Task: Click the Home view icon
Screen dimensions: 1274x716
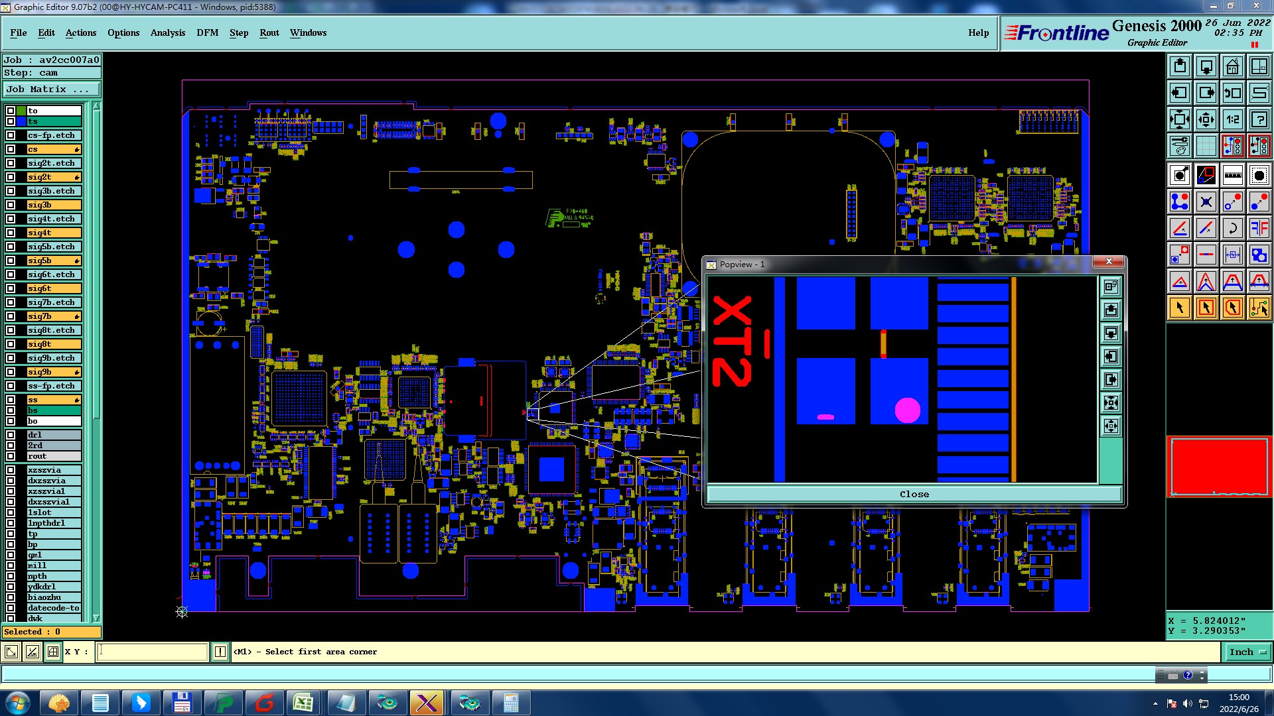Action: [1232, 66]
